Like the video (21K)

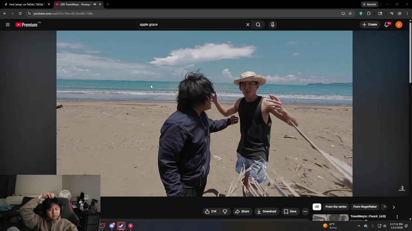211,211
